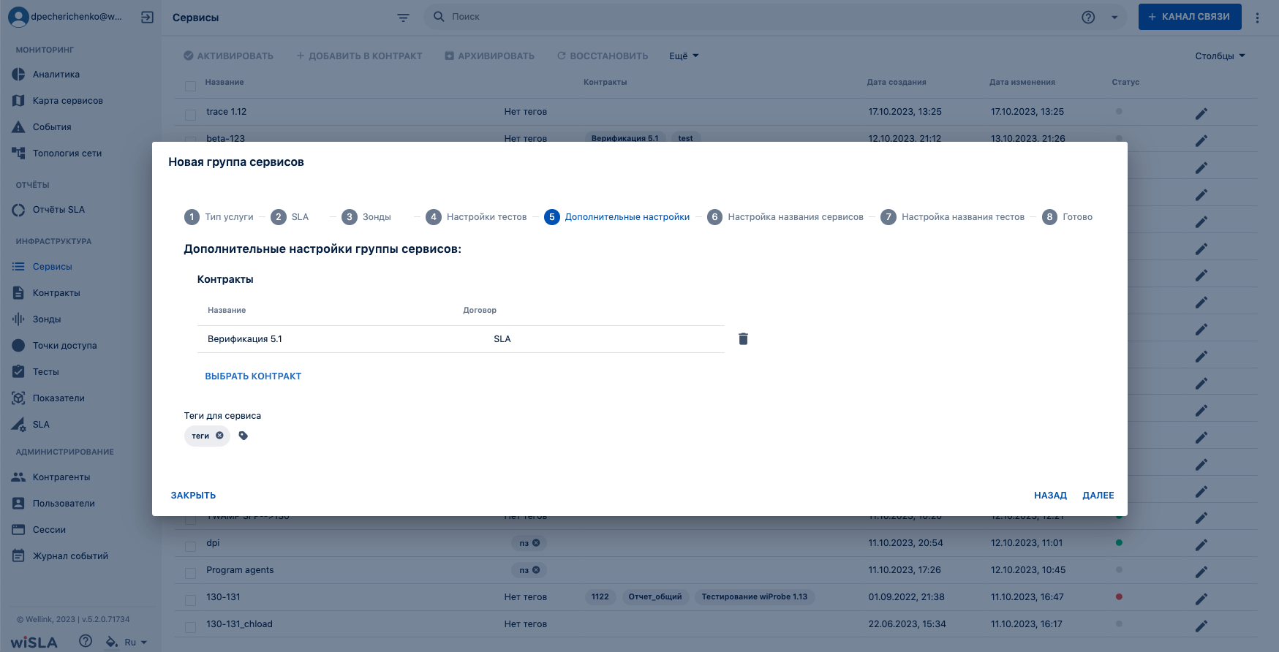Select the 130-131_chload row checkbox
The image size is (1279, 652).
(x=190, y=627)
